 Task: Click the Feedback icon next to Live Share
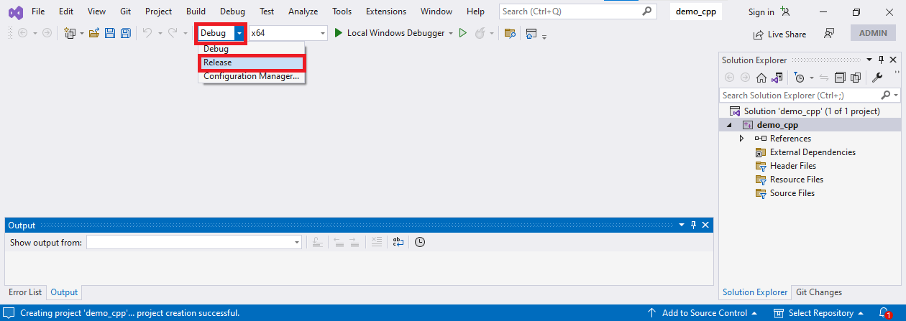830,33
